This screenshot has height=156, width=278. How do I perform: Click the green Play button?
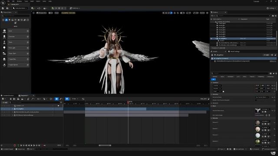point(53,8)
